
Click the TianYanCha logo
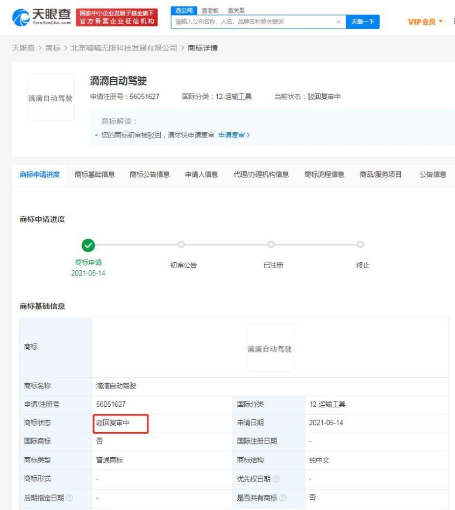(x=41, y=17)
